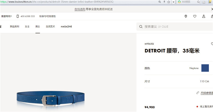Open the 女士 menu

pos(27,27)
